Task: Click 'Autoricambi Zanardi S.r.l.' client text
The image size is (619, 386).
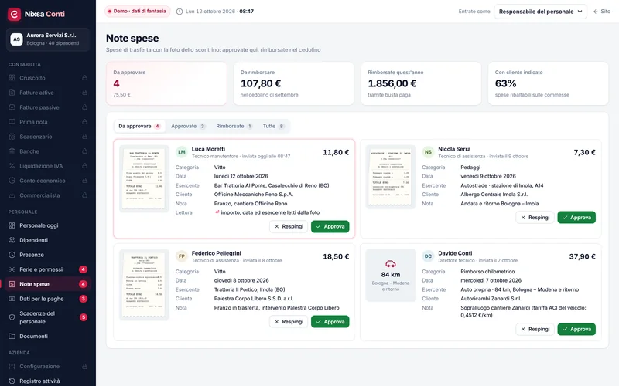Action: click(x=491, y=299)
